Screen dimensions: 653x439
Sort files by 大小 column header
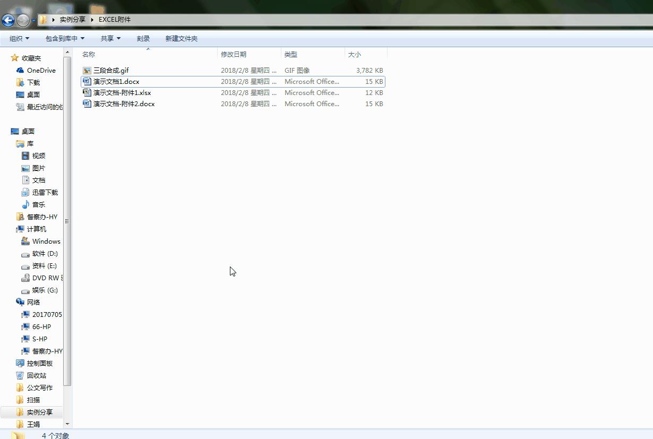tap(354, 55)
